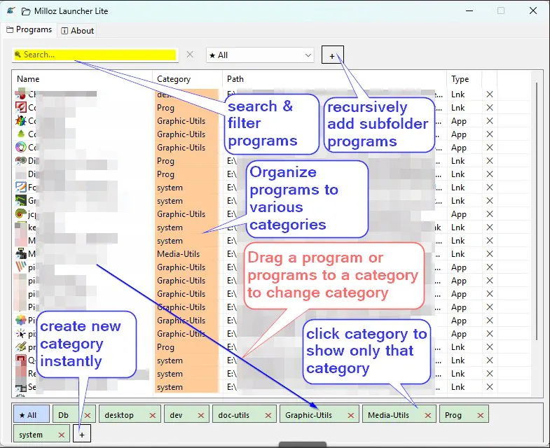Delete the Db category with its X
This screenshot has height=448, width=550.
(88, 415)
